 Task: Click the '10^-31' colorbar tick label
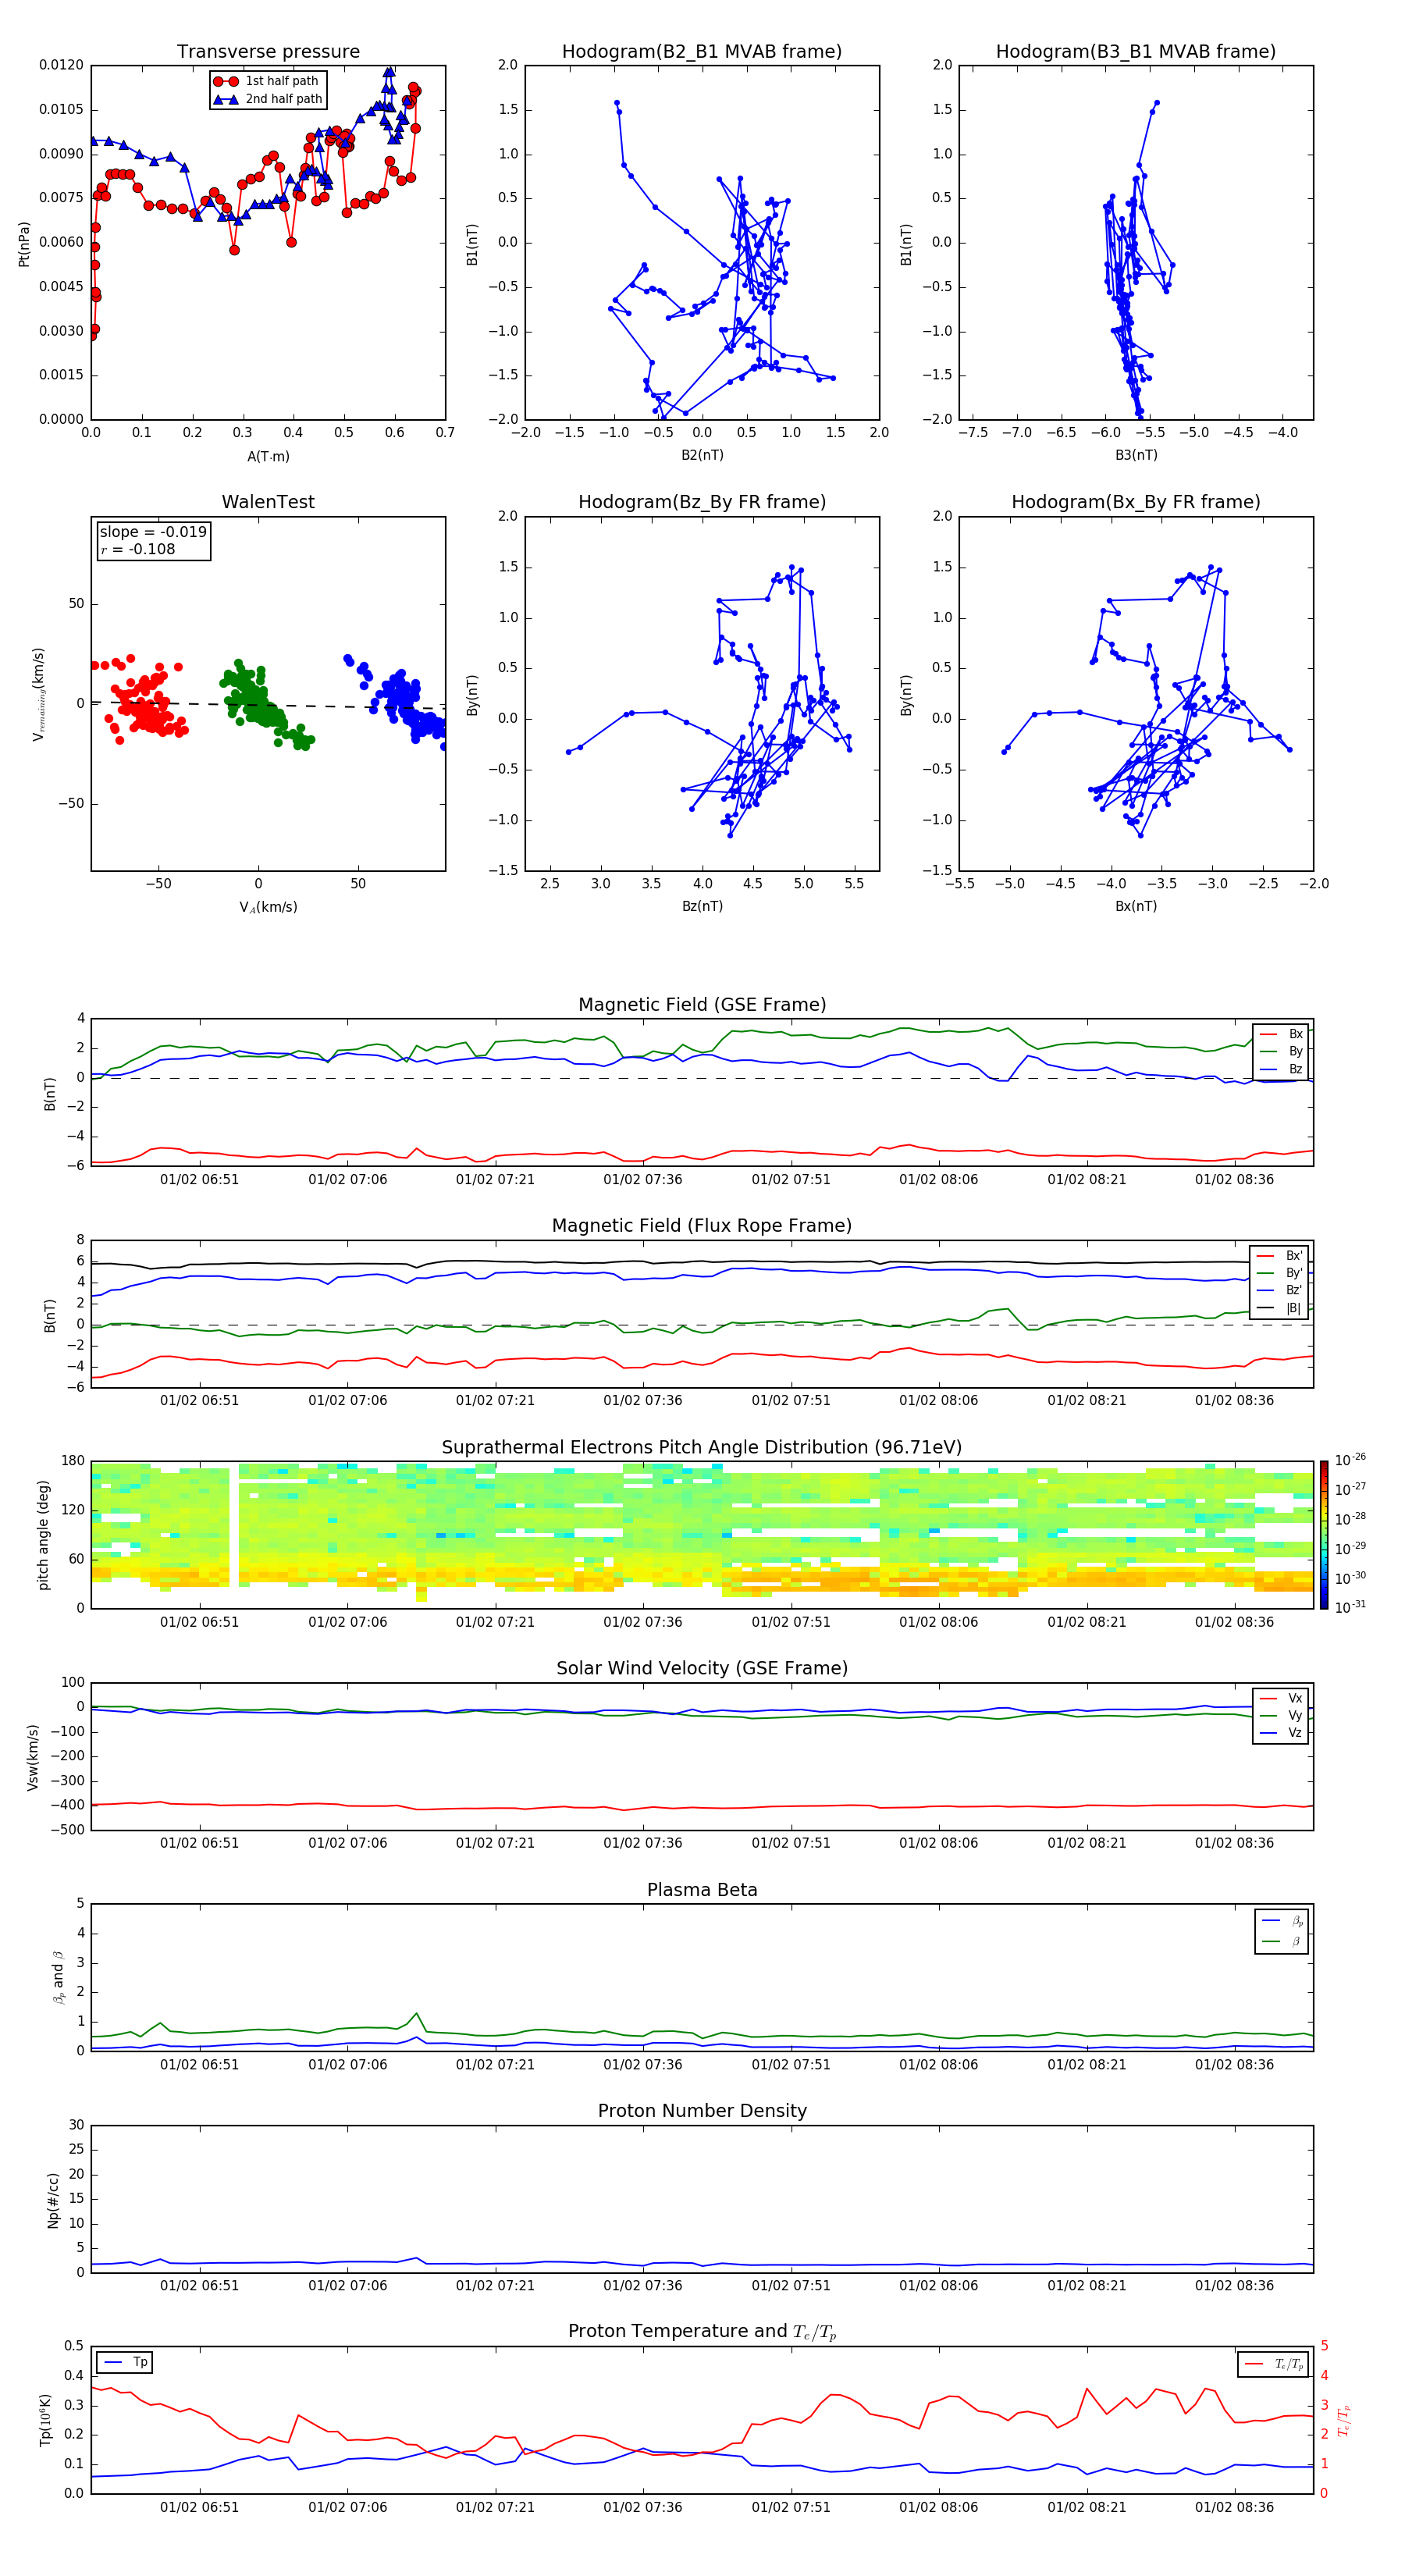click(1350, 1607)
